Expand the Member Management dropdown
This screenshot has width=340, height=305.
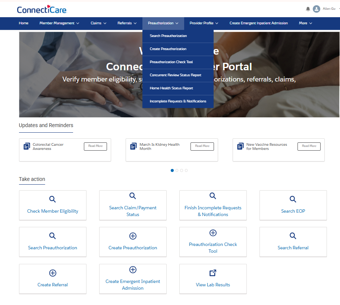pos(59,23)
